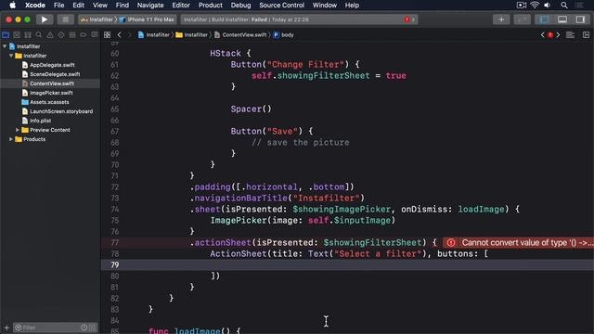Click the red error indicator in jump bar

point(550,35)
